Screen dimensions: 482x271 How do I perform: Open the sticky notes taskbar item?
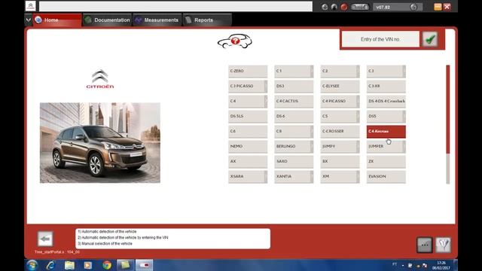click(x=126, y=265)
